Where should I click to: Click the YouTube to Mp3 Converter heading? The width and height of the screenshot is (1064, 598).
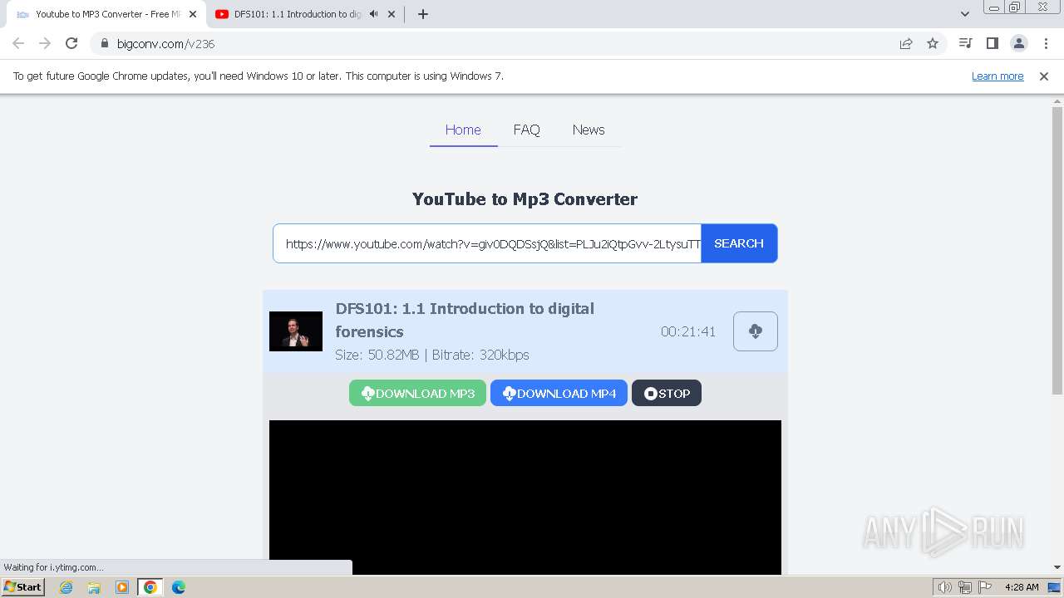[x=525, y=199]
